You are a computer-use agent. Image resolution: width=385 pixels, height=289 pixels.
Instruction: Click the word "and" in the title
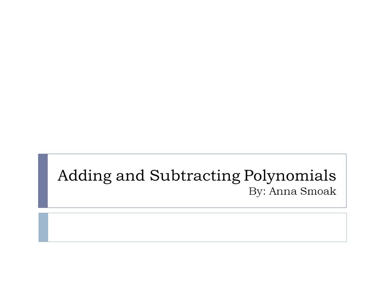(x=130, y=176)
